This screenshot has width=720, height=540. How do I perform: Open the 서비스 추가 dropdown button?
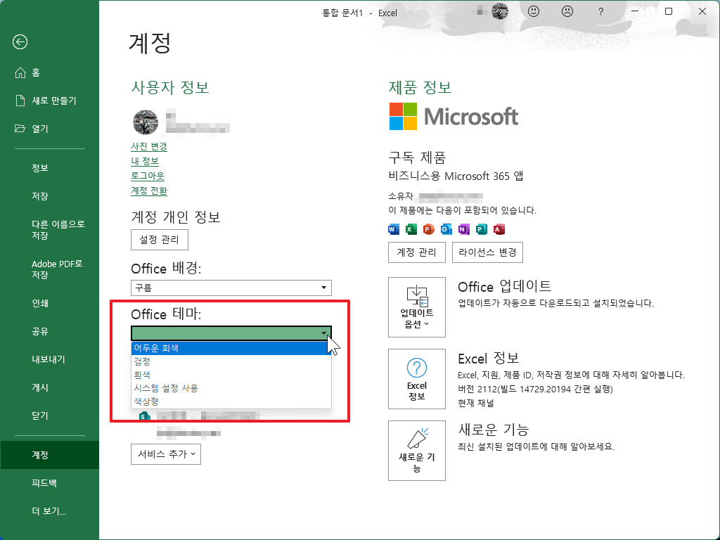click(166, 454)
